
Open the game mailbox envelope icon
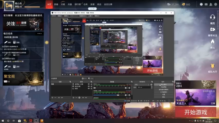click(206, 4)
